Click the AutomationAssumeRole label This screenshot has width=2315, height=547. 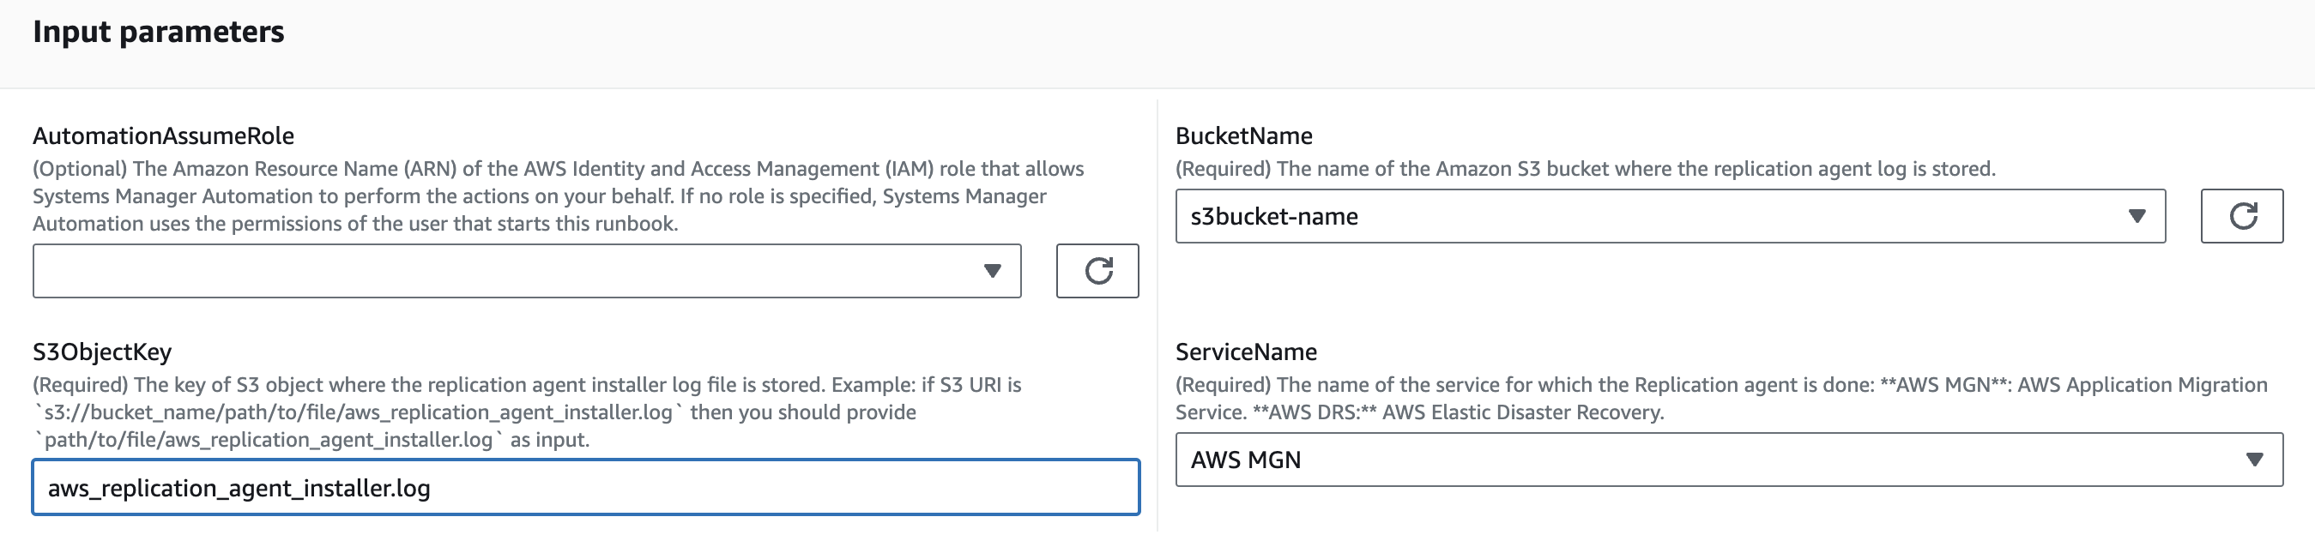(x=164, y=135)
